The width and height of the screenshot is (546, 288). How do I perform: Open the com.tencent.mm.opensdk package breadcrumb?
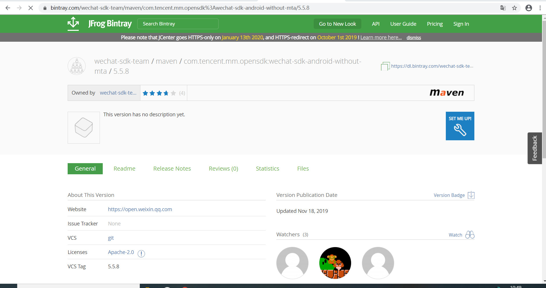pyautogui.click(x=228, y=66)
